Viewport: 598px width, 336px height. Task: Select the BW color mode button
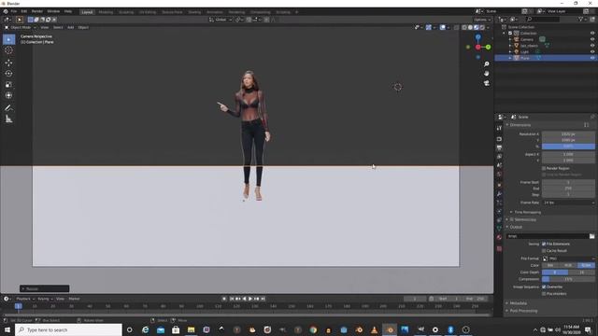[x=550, y=265]
